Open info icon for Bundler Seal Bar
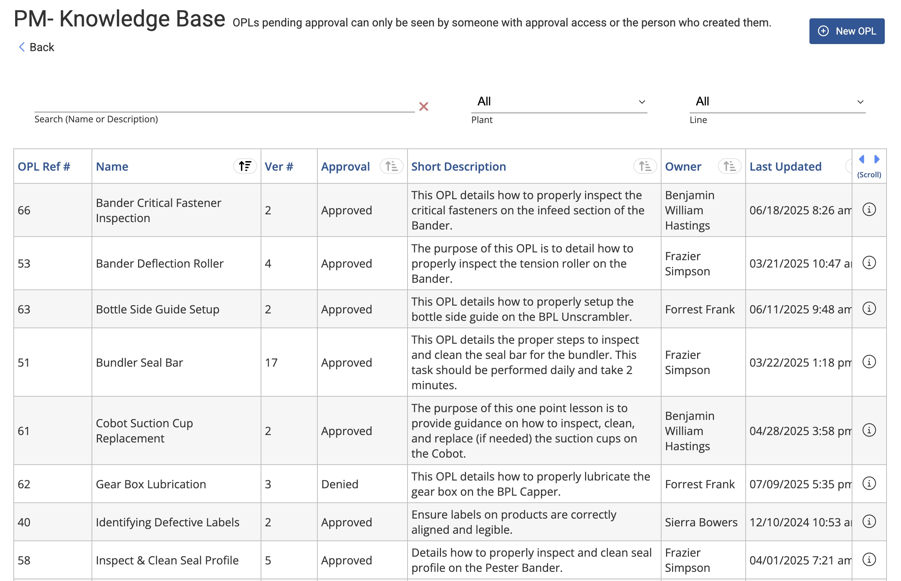The width and height of the screenshot is (901, 581). click(x=869, y=362)
